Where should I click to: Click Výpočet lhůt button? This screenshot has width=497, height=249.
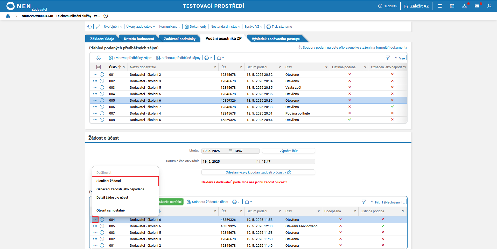pos(289,151)
